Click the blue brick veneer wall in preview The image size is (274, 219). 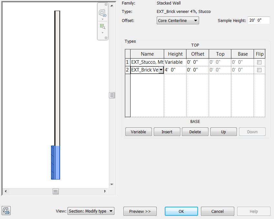pos(56,162)
